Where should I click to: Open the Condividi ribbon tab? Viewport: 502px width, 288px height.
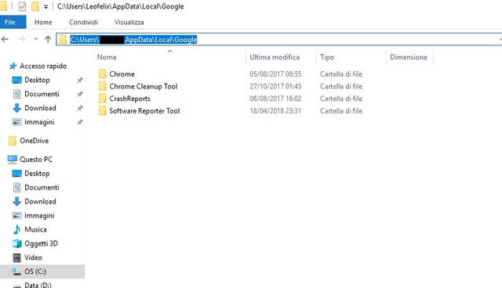pos(83,23)
